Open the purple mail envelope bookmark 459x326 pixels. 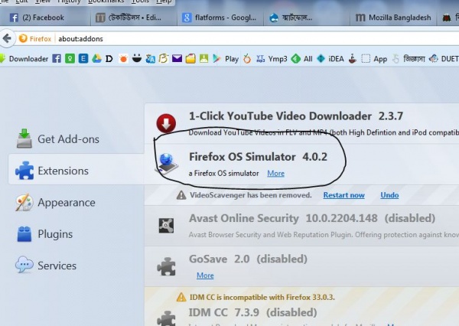pos(177,59)
